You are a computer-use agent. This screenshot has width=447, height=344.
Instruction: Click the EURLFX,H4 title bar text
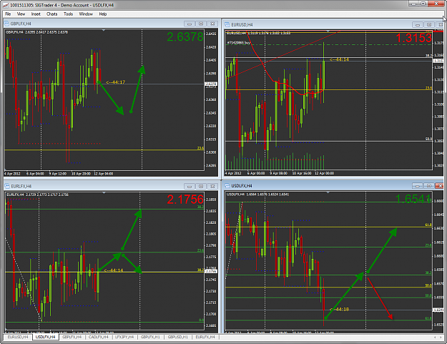21,187
